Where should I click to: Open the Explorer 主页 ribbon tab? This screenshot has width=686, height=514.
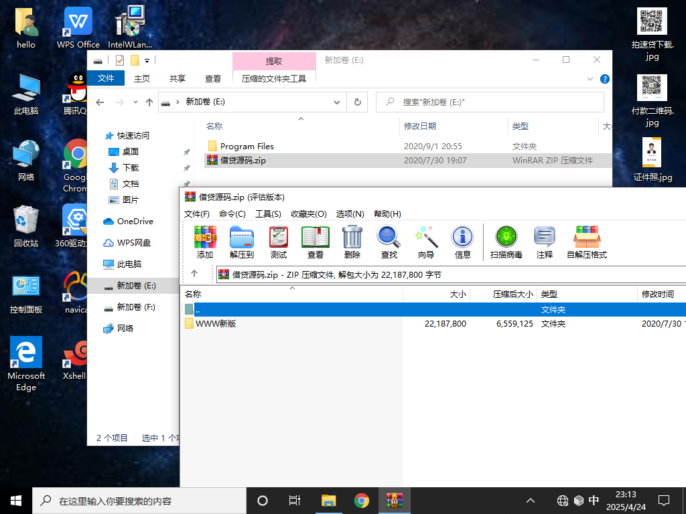[142, 78]
